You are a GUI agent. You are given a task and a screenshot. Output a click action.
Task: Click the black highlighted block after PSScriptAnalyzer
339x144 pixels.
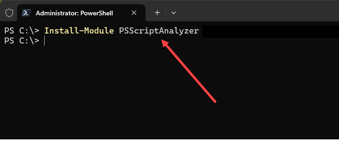point(267,31)
